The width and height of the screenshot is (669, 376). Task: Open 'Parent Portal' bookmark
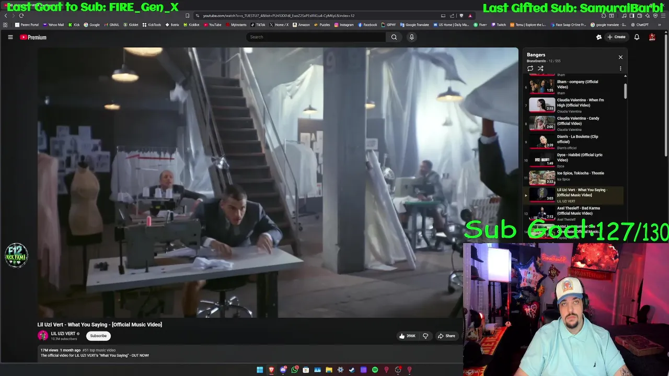[27, 25]
